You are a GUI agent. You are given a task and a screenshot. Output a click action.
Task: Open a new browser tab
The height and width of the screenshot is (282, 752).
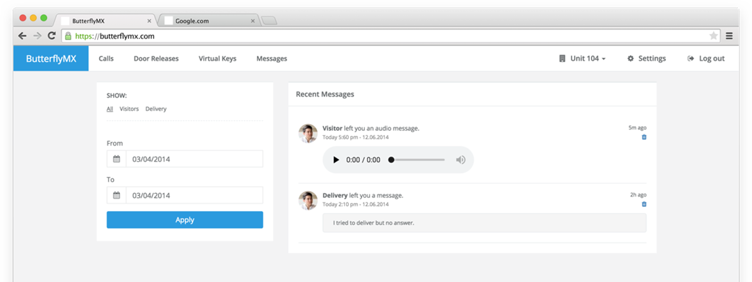[269, 21]
